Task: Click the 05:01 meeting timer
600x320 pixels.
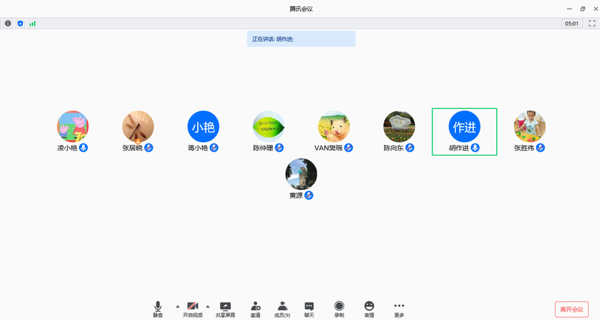Action: pyautogui.click(x=571, y=23)
